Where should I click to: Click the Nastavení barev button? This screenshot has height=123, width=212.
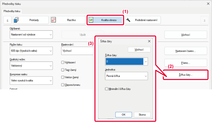click(x=185, y=51)
